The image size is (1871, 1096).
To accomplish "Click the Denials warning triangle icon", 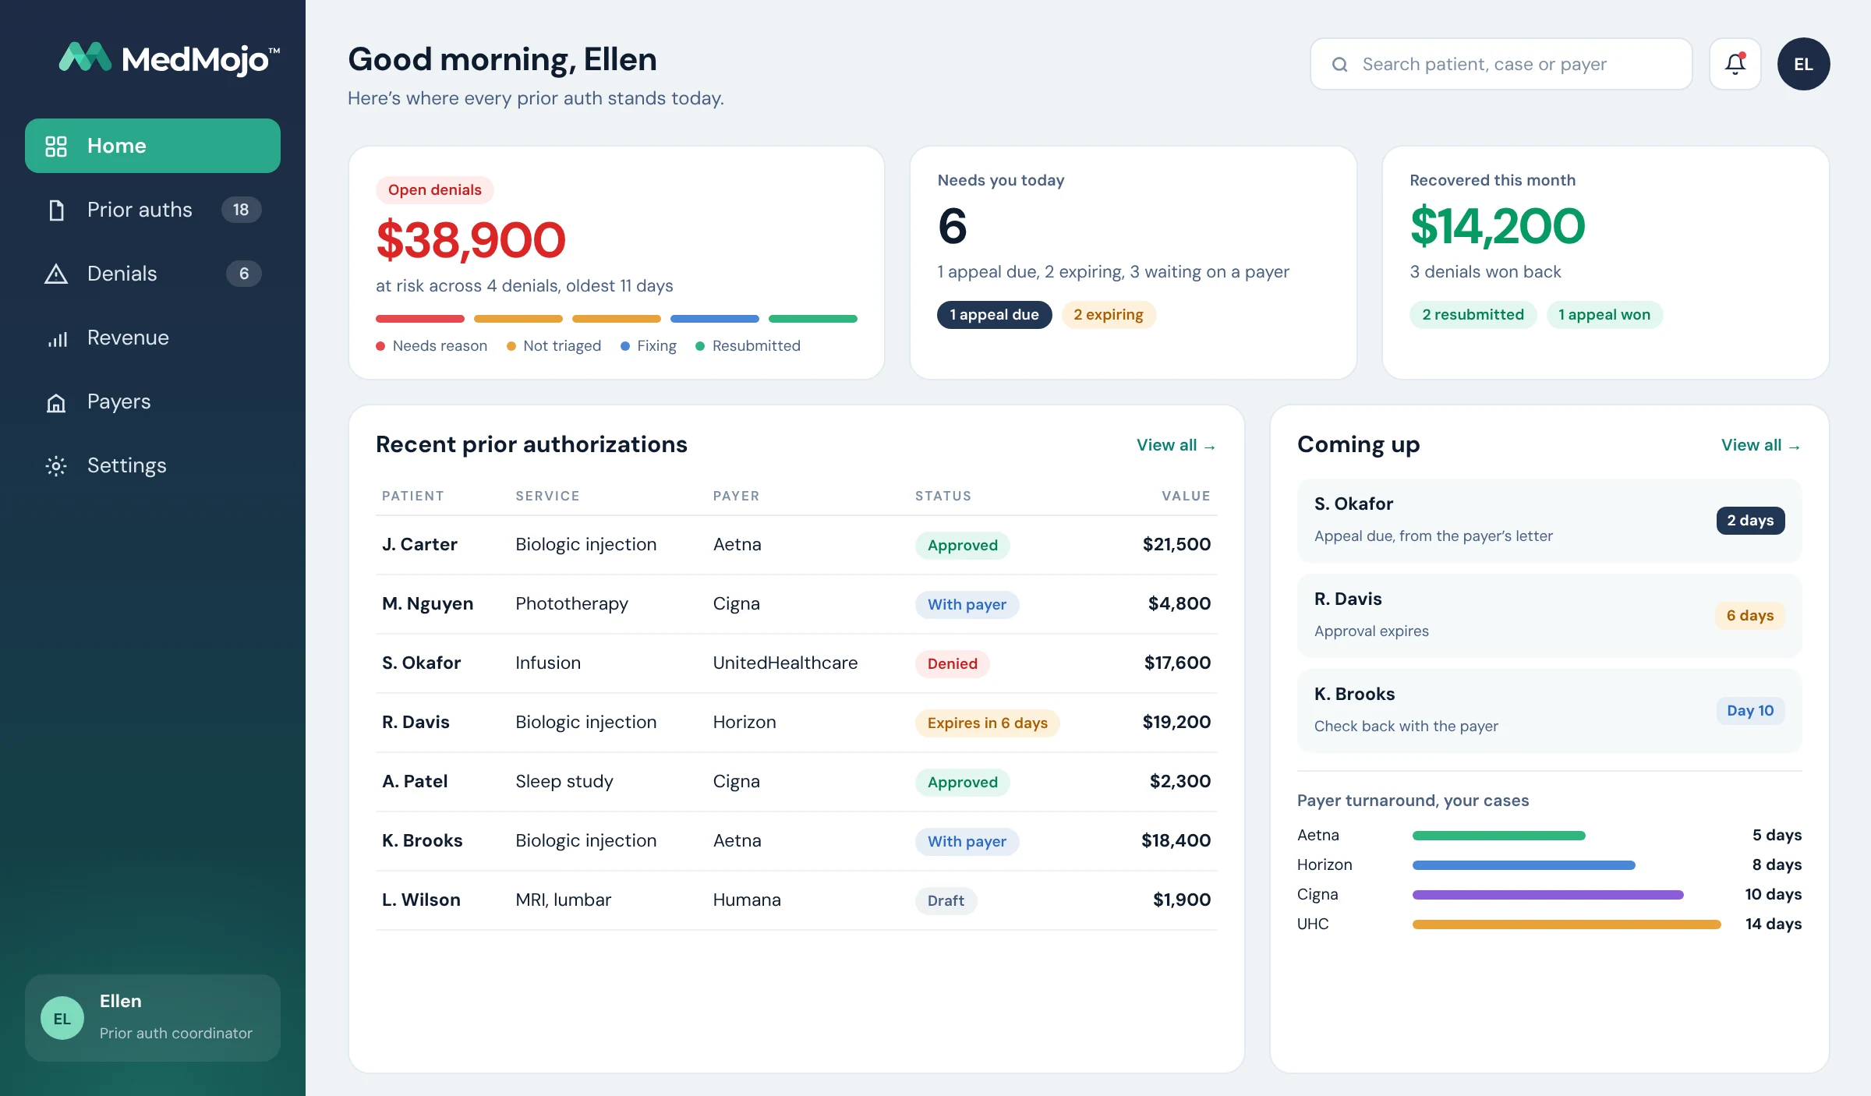I will (x=56, y=274).
